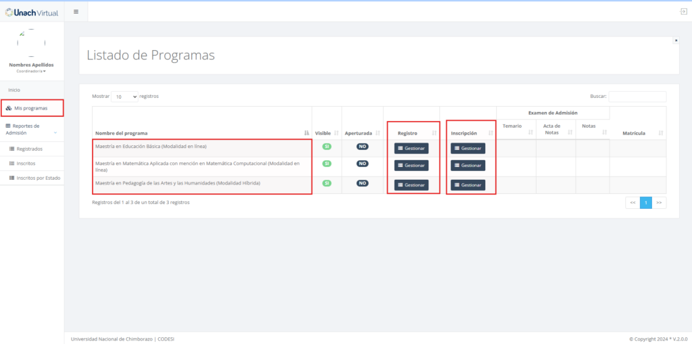Click Gestionar Inscripción for Pedagogía de las Artes
692x344 pixels.
(x=468, y=185)
